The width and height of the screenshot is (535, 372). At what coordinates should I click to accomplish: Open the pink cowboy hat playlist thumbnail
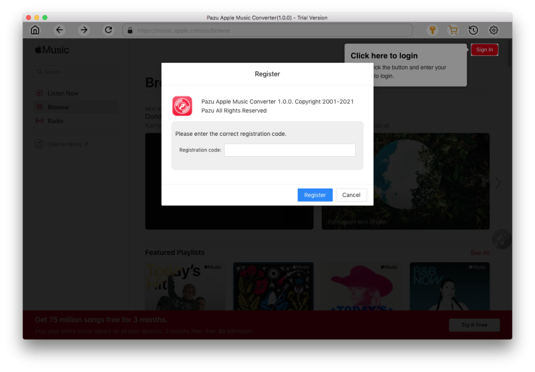[362, 286]
